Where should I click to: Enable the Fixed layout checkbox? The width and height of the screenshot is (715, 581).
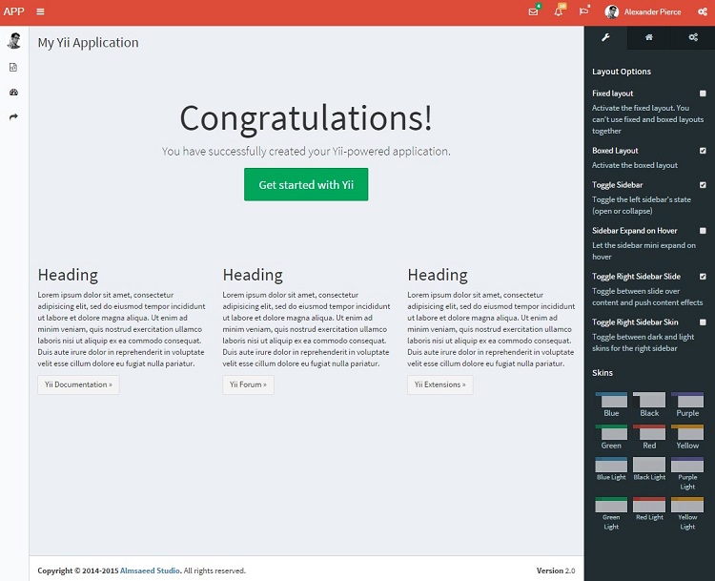[703, 93]
